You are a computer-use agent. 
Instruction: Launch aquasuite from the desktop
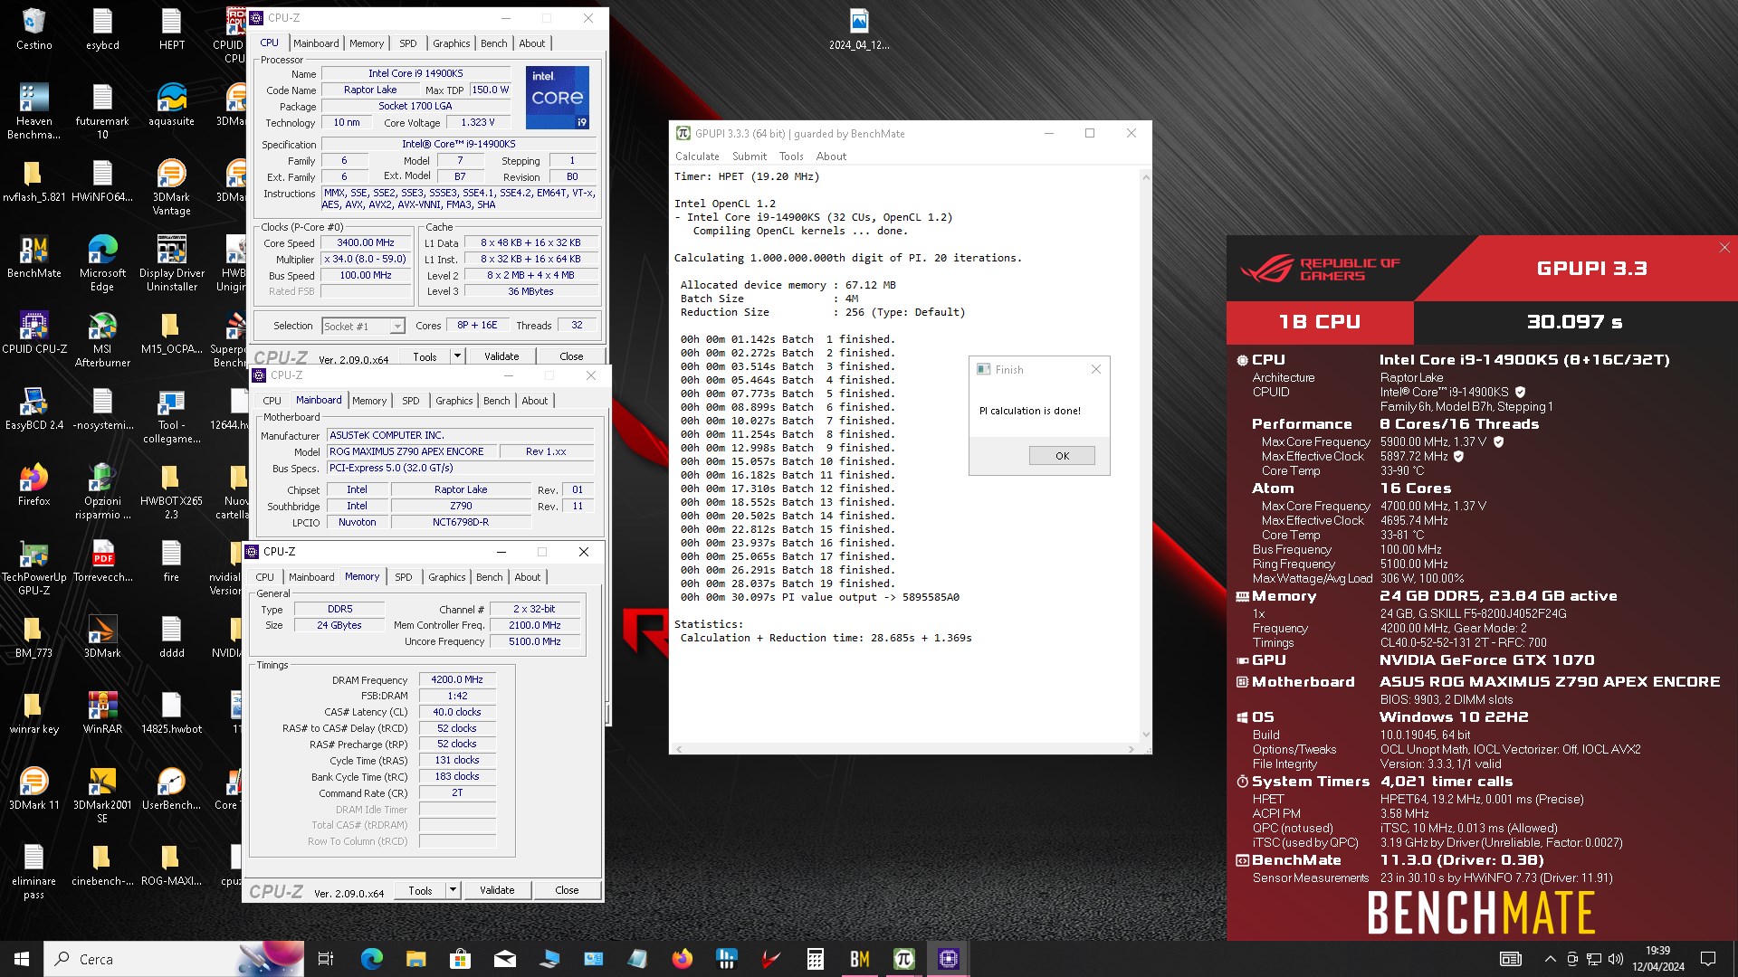(171, 105)
